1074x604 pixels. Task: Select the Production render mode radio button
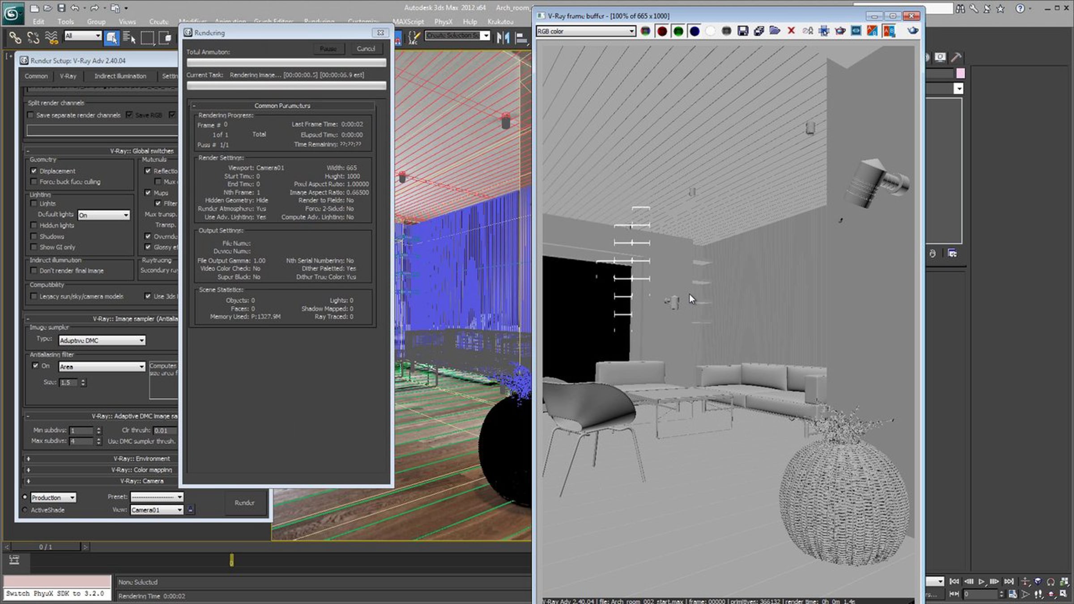coord(25,497)
